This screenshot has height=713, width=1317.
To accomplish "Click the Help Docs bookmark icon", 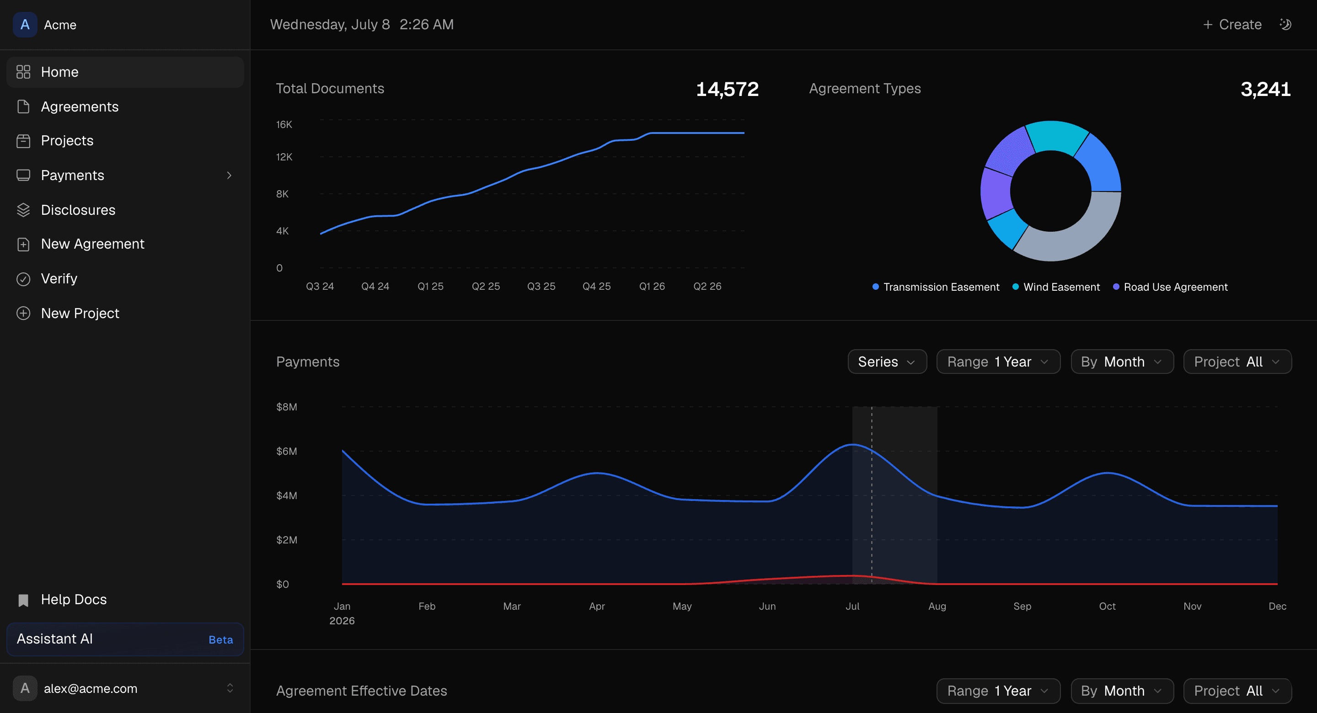I will coord(23,600).
